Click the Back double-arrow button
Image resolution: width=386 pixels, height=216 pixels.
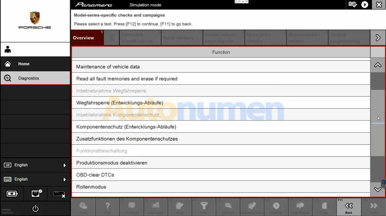349,207
